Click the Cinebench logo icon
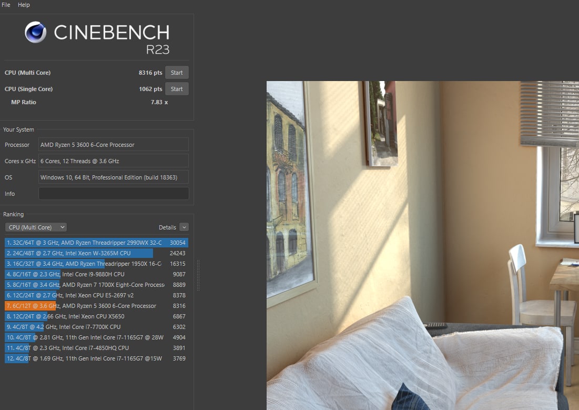This screenshot has height=410, width=579. 35,32
